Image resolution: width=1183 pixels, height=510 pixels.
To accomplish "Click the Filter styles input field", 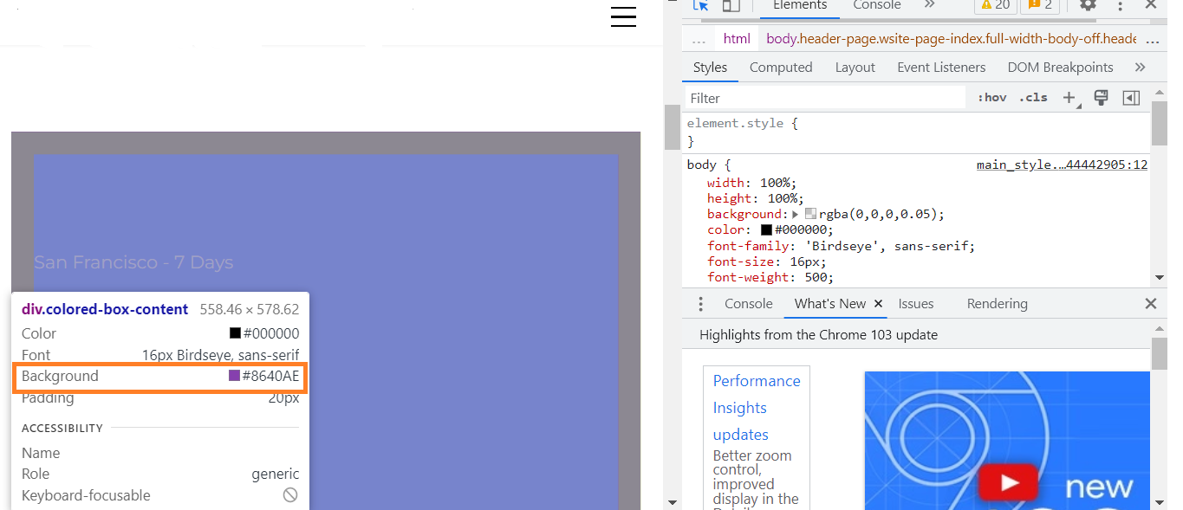I will click(x=823, y=98).
